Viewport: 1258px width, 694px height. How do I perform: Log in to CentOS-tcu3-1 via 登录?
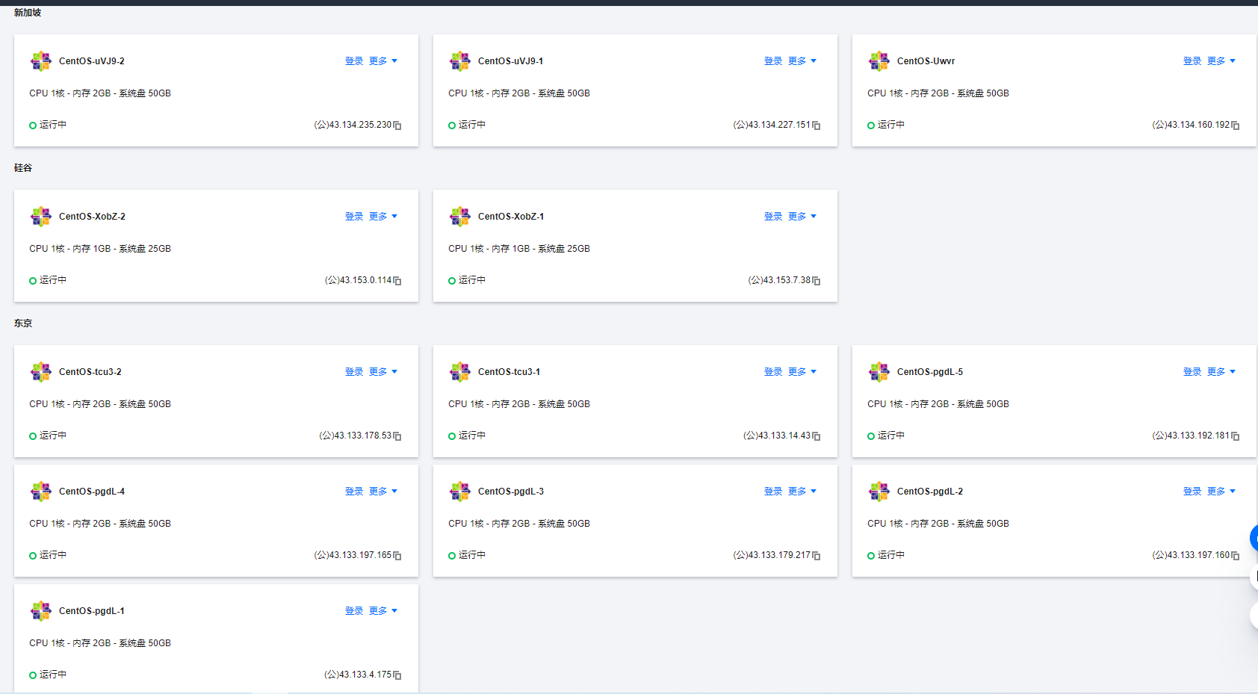[x=773, y=372]
